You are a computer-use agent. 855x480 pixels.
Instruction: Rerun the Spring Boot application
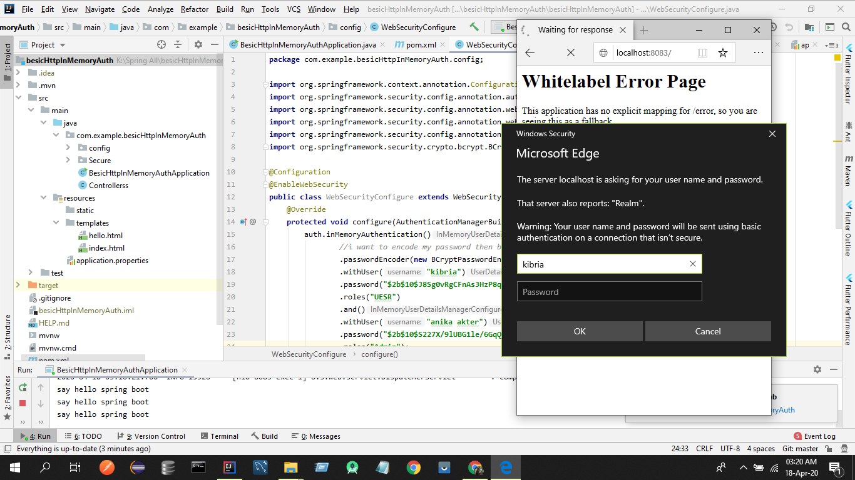[x=23, y=389]
